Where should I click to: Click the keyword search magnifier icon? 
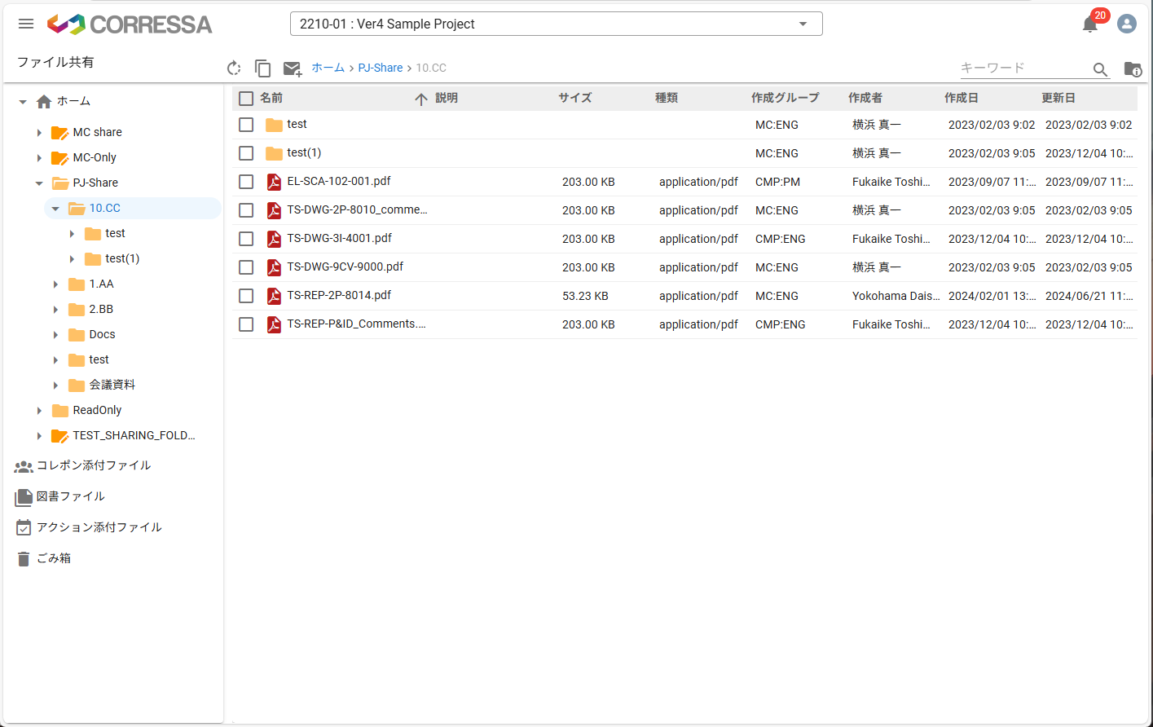pyautogui.click(x=1101, y=70)
